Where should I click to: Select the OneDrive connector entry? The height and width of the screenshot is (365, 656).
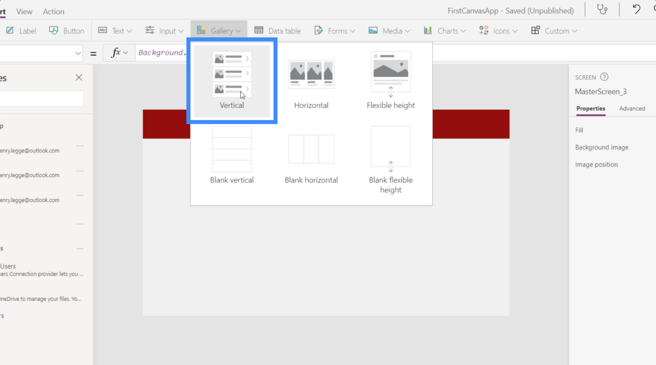(41, 299)
